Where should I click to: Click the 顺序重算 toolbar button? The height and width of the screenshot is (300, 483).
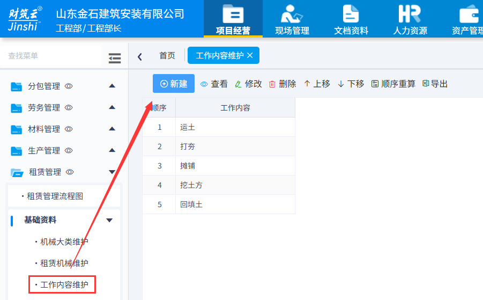click(393, 84)
